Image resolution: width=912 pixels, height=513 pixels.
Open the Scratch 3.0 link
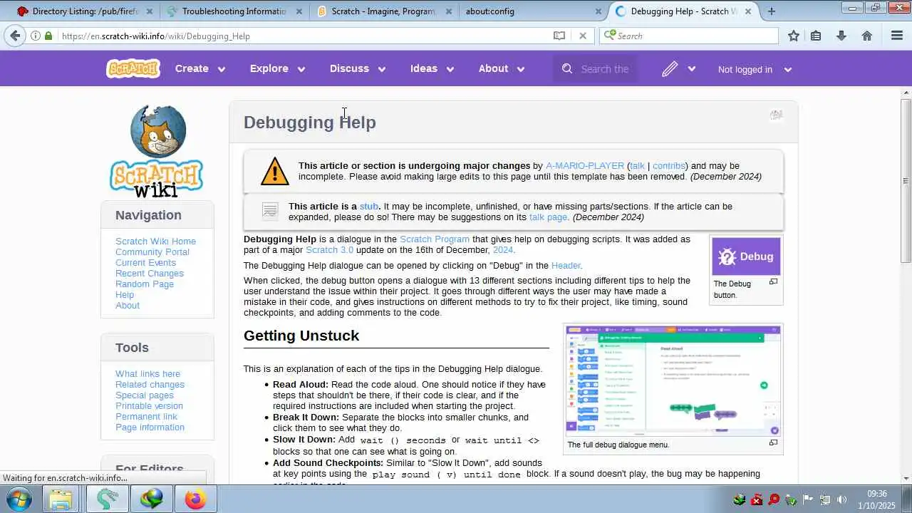[x=329, y=249]
